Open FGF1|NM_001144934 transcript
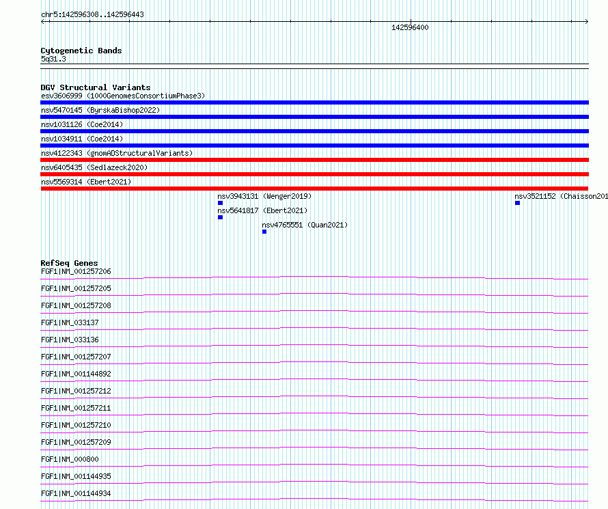 (76, 493)
